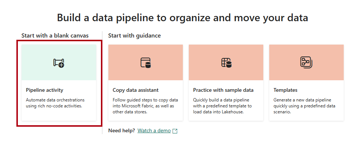The image size is (356, 149).
Task: Click the Pipeline activity icon
Action: tap(59, 63)
